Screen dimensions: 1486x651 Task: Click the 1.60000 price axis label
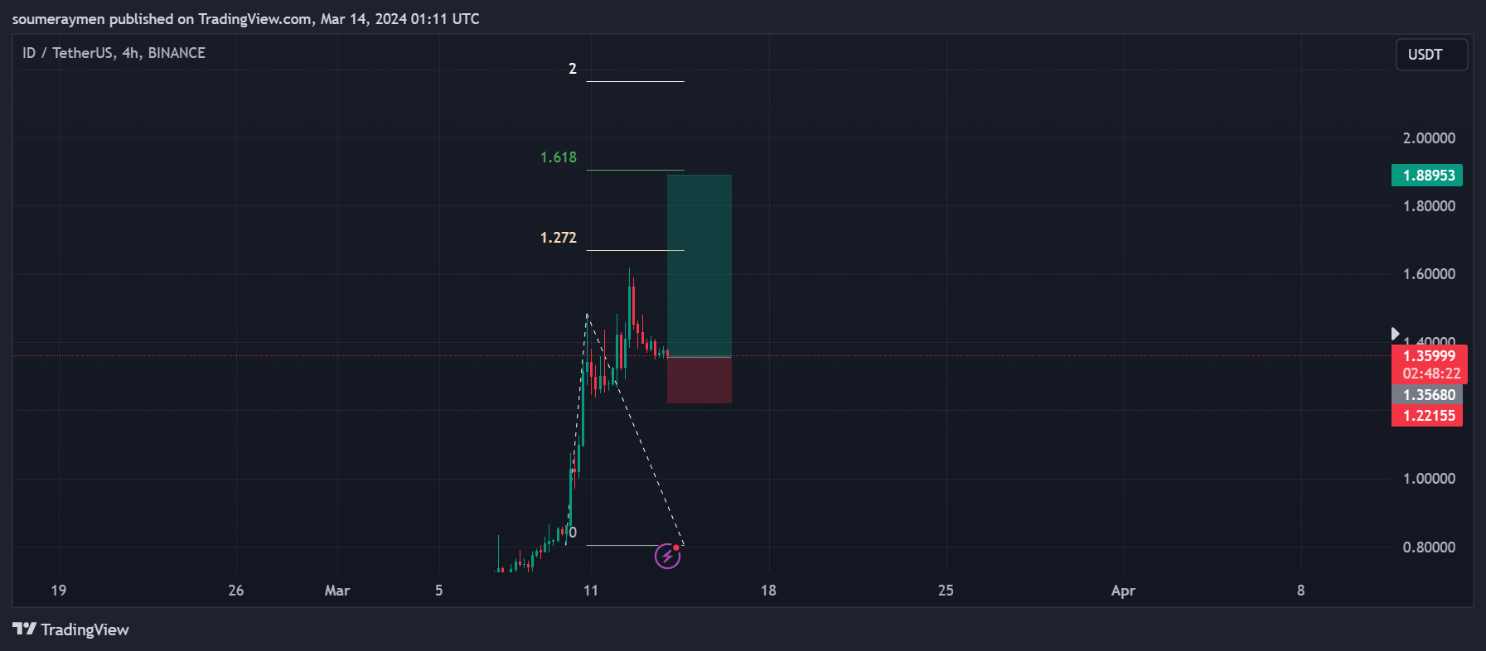(1429, 274)
